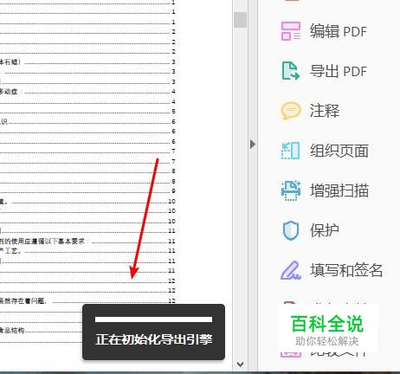This screenshot has height=374, width=400.
Task: Open the 组织页面 organize pages icon
Action: click(291, 151)
